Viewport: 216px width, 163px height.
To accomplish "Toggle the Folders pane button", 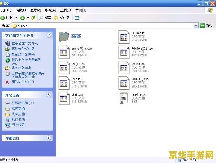I will pos(62,18).
